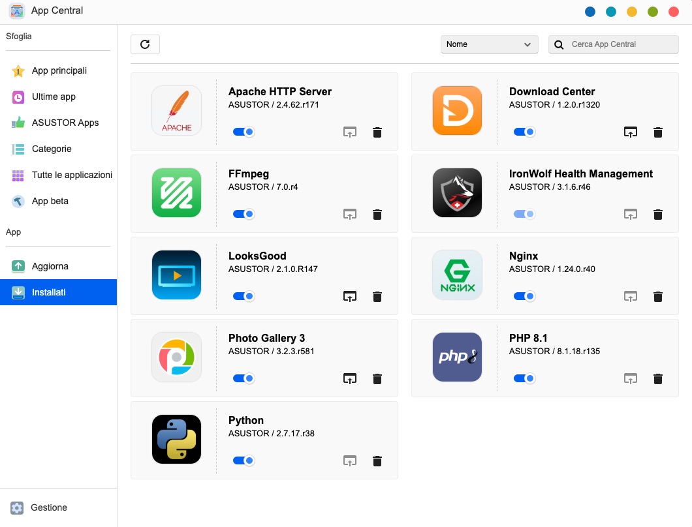This screenshot has width=692, height=527.
Task: Uninstall Nginx using trash icon
Action: point(658,296)
